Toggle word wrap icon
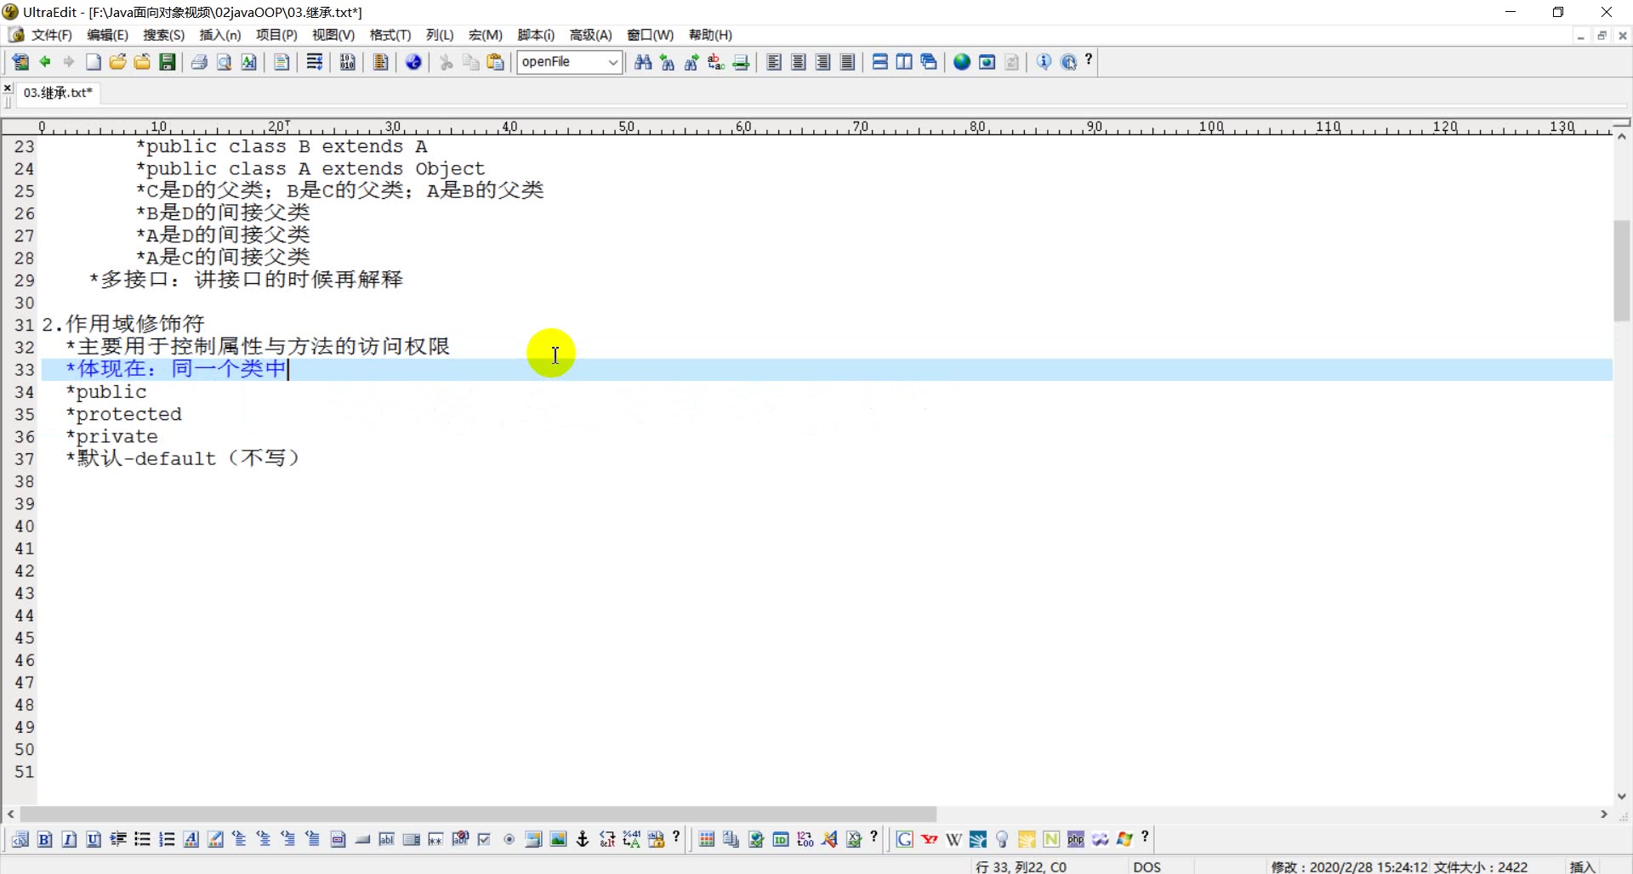 [x=315, y=62]
